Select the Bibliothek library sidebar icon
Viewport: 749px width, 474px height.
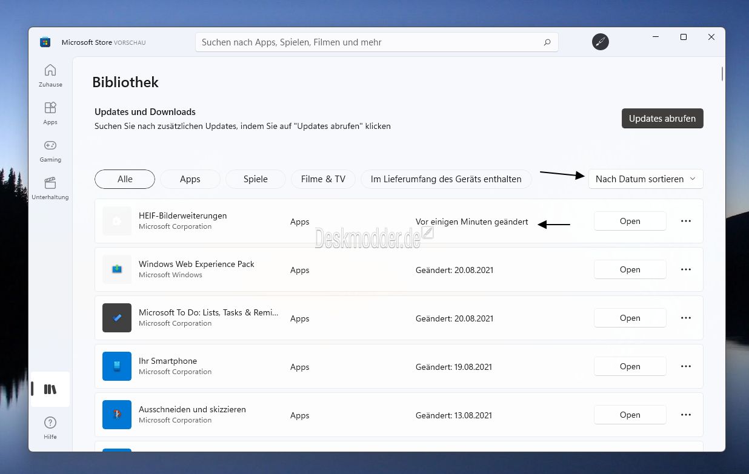[50, 389]
